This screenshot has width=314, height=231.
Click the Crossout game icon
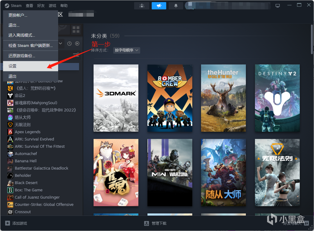(x=10, y=212)
